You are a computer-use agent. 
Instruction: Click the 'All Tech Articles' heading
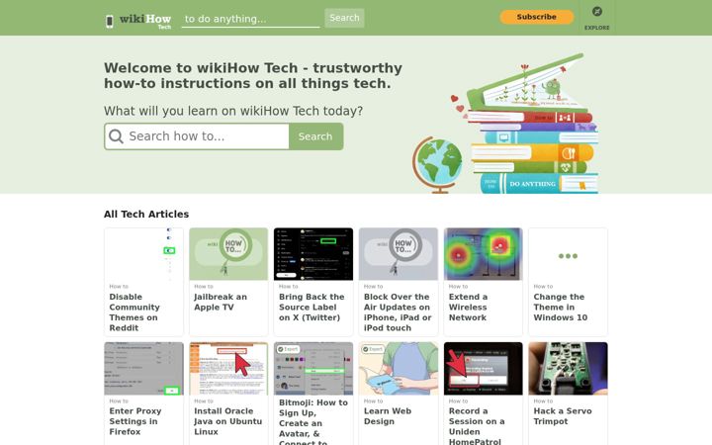(x=146, y=214)
